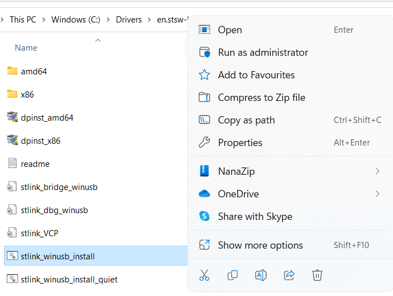The height and width of the screenshot is (296, 393).
Task: Select the stlink_winusb_install_quiet file
Action: click(x=69, y=279)
